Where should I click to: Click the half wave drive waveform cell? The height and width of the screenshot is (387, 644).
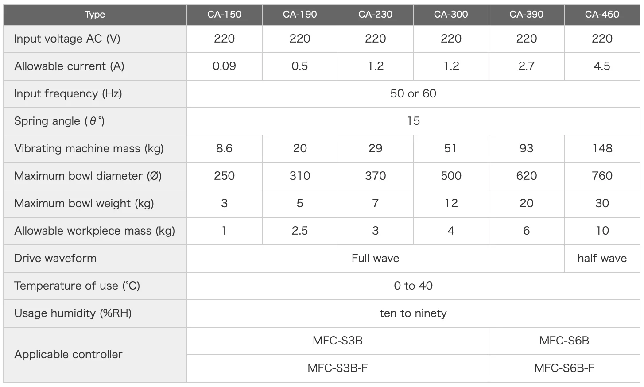point(602,259)
